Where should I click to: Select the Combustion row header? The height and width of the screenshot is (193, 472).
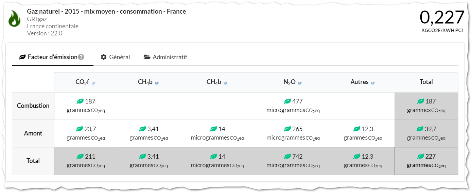point(33,106)
